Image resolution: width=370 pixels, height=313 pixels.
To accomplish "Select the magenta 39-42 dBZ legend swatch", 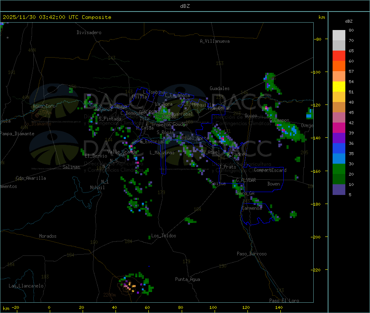I will pos(339,128).
